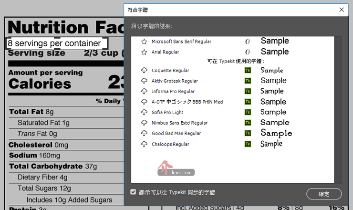Sync A-OTF BBB Pr6N Med cloud icon
Viewport: 353px width, 210px height.
[144, 102]
